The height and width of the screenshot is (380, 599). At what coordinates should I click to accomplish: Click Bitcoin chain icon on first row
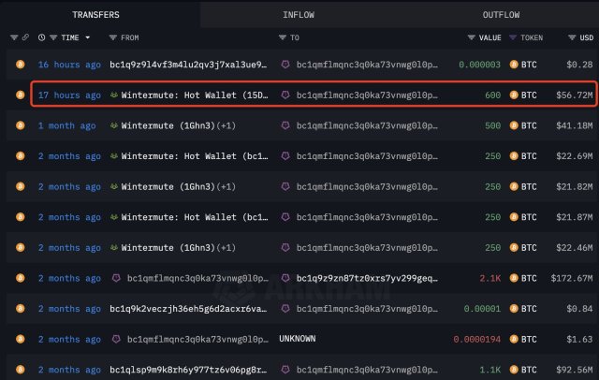(x=20, y=66)
